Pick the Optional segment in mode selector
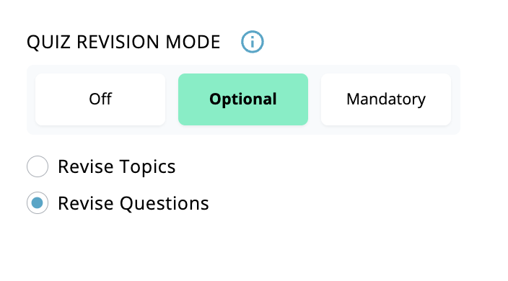This screenshot has height=281, width=508. 243,99
